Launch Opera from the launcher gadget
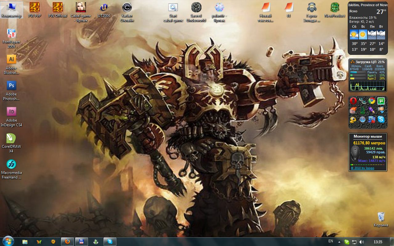394x246 pixels. (x=353, y=101)
